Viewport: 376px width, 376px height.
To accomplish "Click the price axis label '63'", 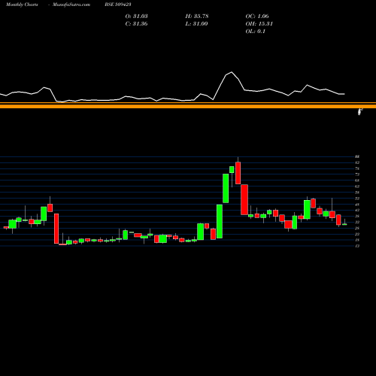I will pos(357,186).
